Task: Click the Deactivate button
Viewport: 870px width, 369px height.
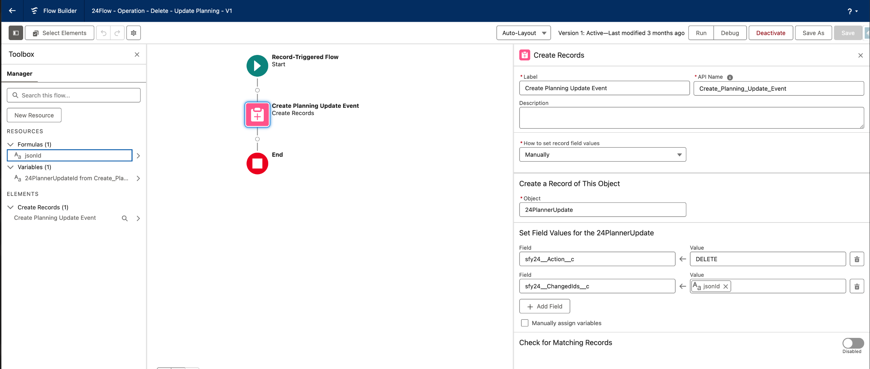Action: 771,33
